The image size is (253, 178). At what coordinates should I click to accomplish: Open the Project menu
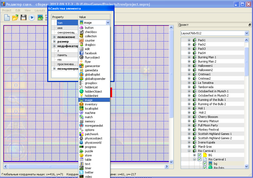coord(7,10)
